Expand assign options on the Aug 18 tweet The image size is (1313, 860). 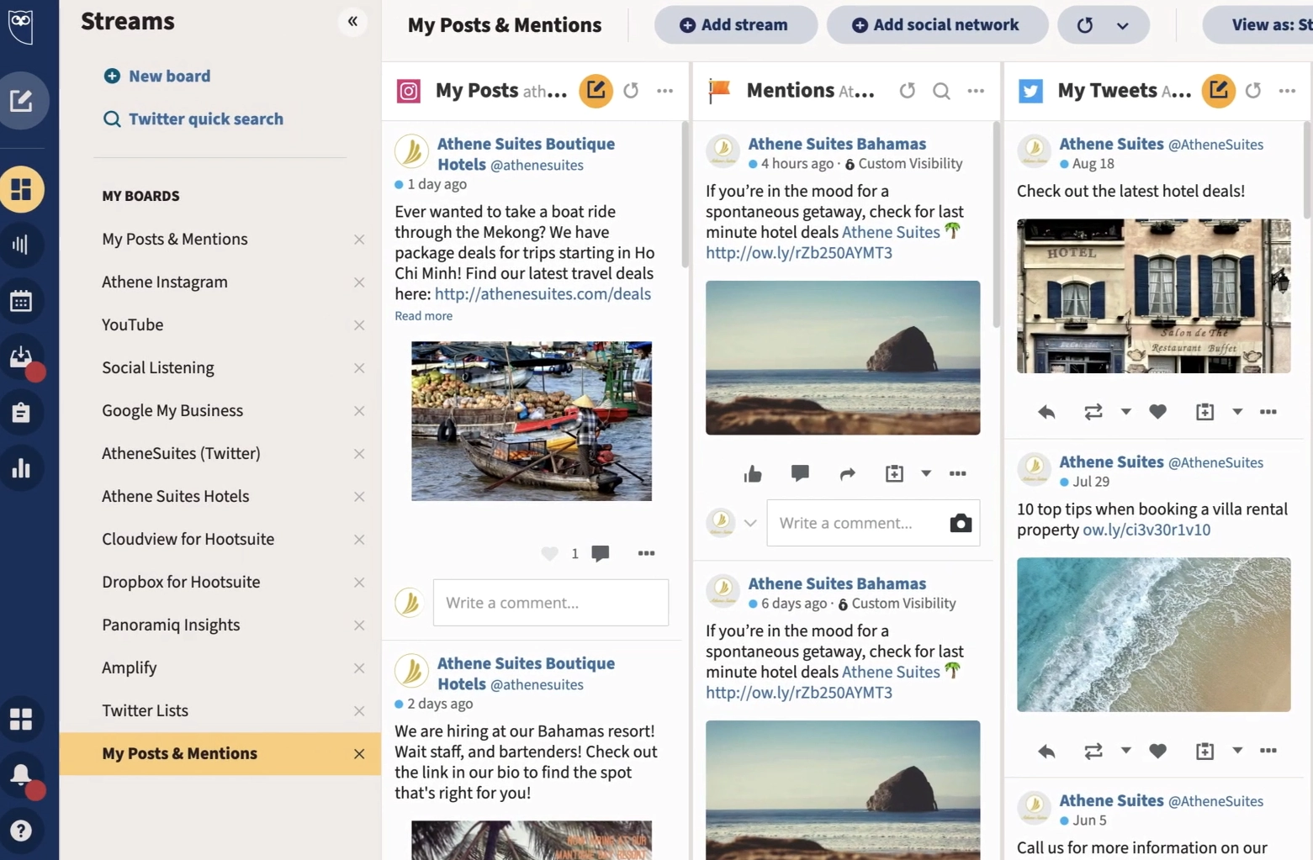point(1237,412)
